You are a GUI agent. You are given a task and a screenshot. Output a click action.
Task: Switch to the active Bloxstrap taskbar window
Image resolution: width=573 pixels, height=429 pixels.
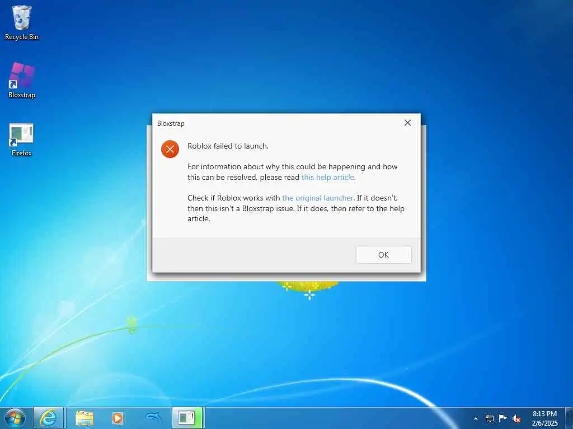pyautogui.click(x=188, y=418)
